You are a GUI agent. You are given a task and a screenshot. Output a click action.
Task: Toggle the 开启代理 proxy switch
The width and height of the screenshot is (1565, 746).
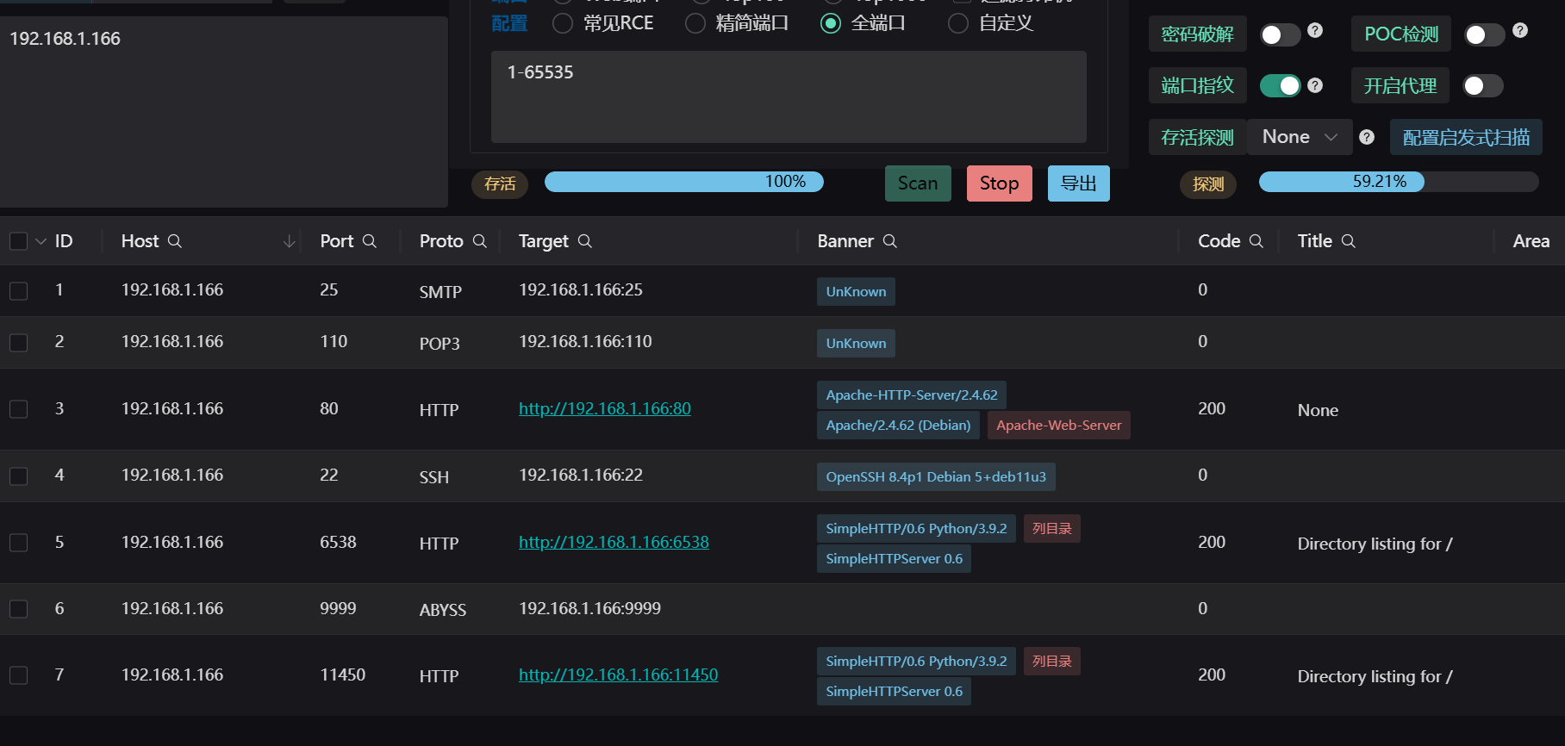pyautogui.click(x=1484, y=85)
